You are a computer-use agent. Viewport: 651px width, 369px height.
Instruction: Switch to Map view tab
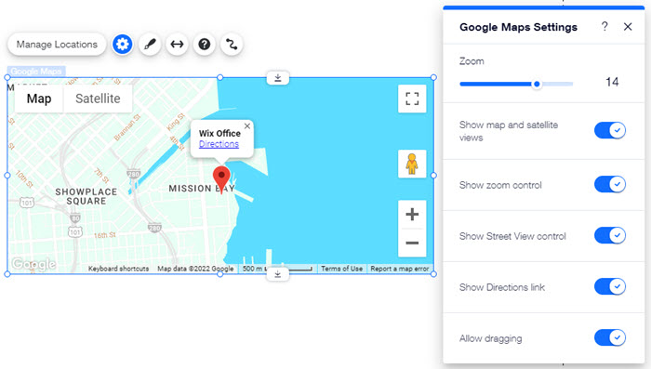pos(39,99)
